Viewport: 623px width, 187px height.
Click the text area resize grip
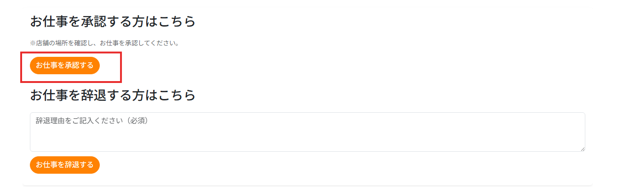(x=582, y=148)
